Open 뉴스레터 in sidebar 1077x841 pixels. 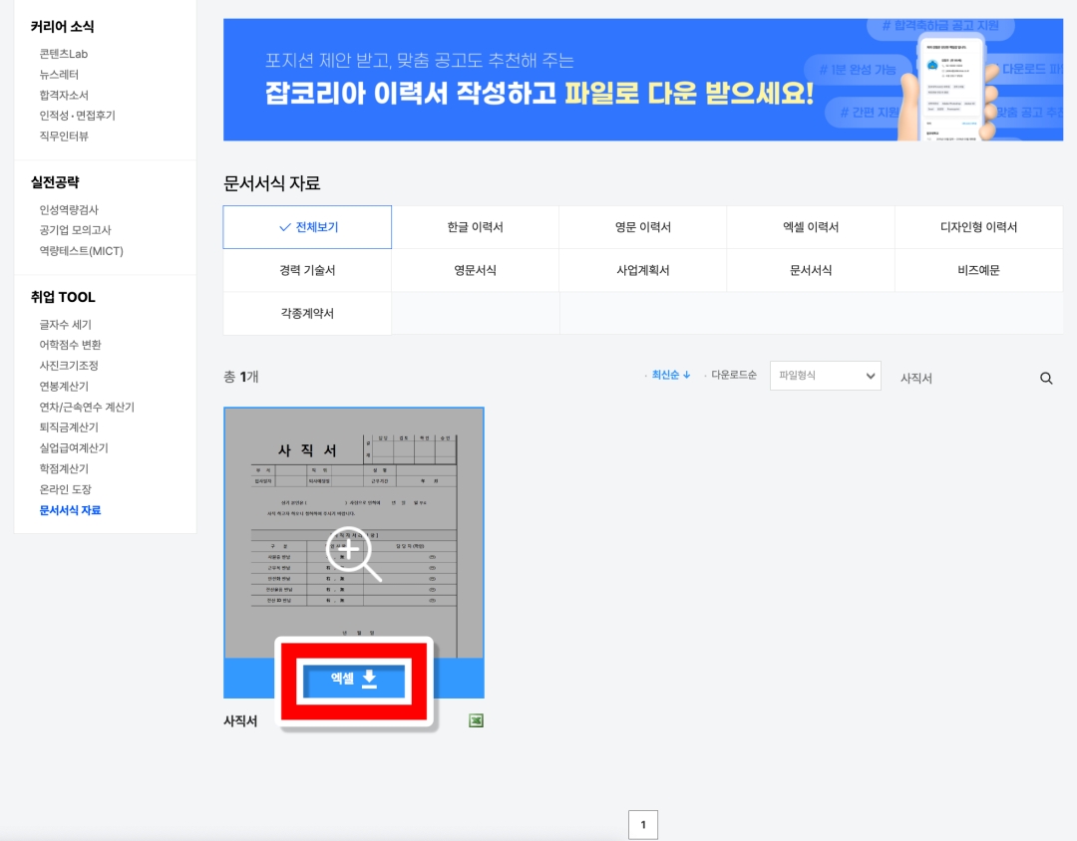pyautogui.click(x=59, y=74)
